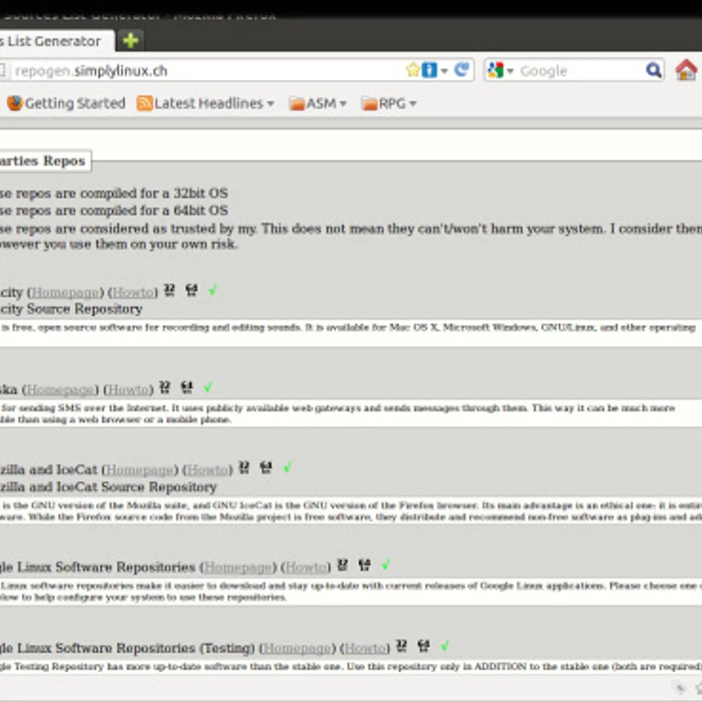The height and width of the screenshot is (702, 702).
Task: Open the Howto link in the 'city' row
Action: [x=133, y=292]
